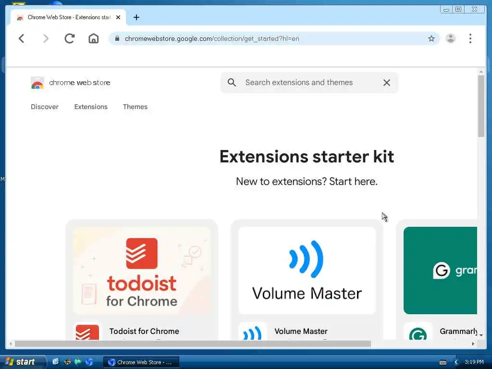492x369 pixels.
Task: Open the browser home page icon
Action: 94,38
